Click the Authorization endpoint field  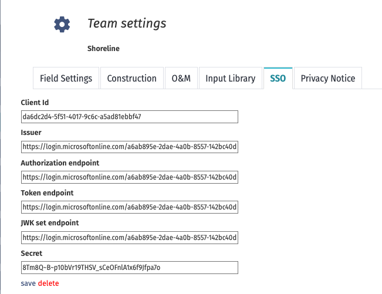(x=130, y=177)
